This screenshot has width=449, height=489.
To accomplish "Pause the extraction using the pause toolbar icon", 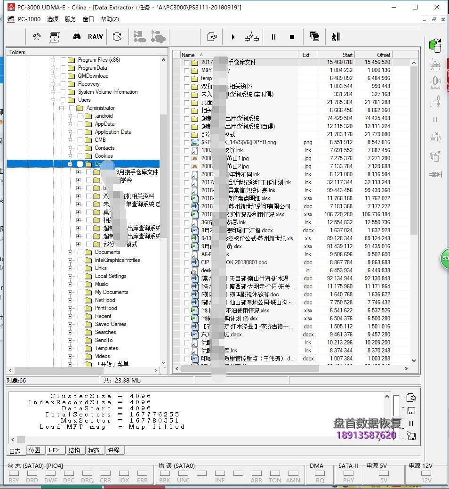I will pyautogui.click(x=273, y=37).
